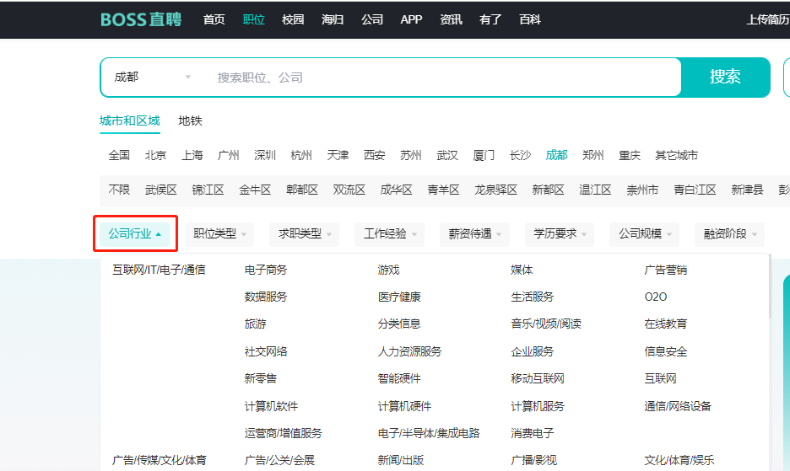Image resolution: width=790 pixels, height=471 pixels.
Task: Select city 西安
Action: 375,156
